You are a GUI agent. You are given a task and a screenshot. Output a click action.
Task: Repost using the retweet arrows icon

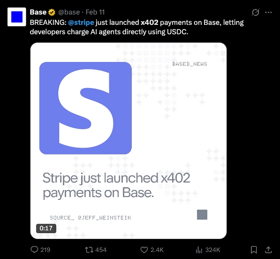tap(89, 250)
